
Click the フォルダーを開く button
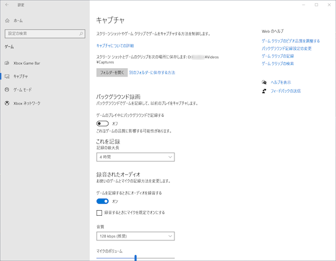pos(111,73)
